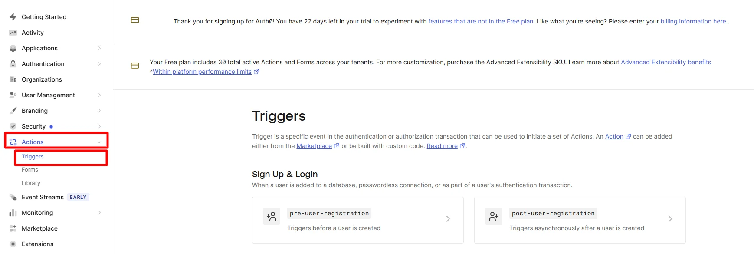Viewport: 754px width, 254px height.
Task: Open the User Management expander arrow
Action: [x=99, y=95]
